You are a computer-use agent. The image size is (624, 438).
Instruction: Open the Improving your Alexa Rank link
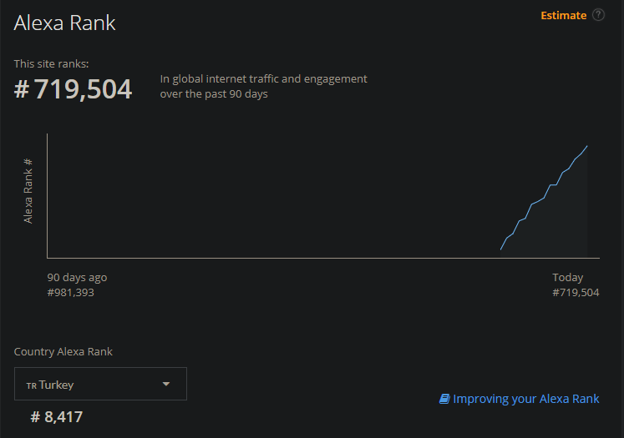coord(525,399)
